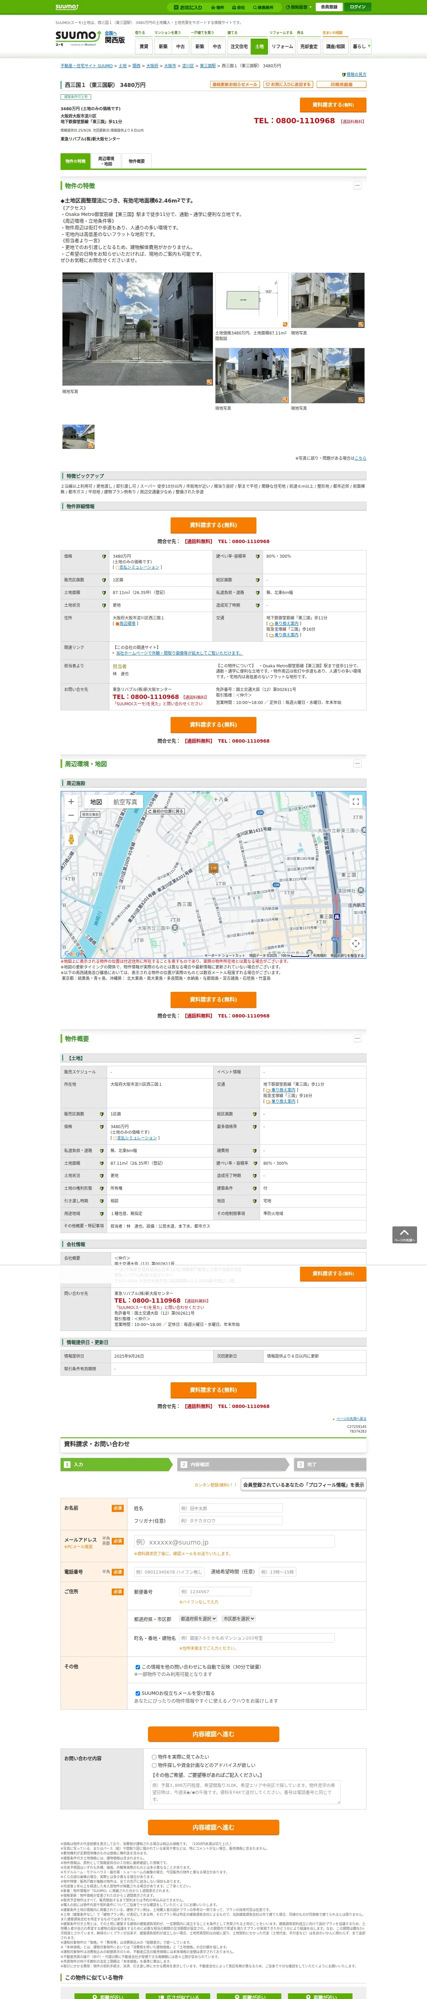Switch map to 航空写真 view

[x=125, y=802]
